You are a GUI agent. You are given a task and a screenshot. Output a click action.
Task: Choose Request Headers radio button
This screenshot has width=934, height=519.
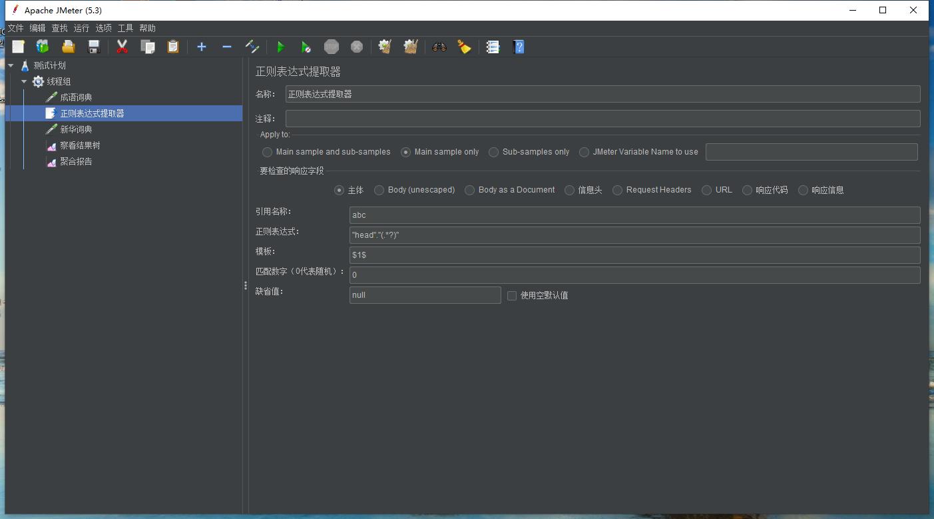pyautogui.click(x=617, y=190)
